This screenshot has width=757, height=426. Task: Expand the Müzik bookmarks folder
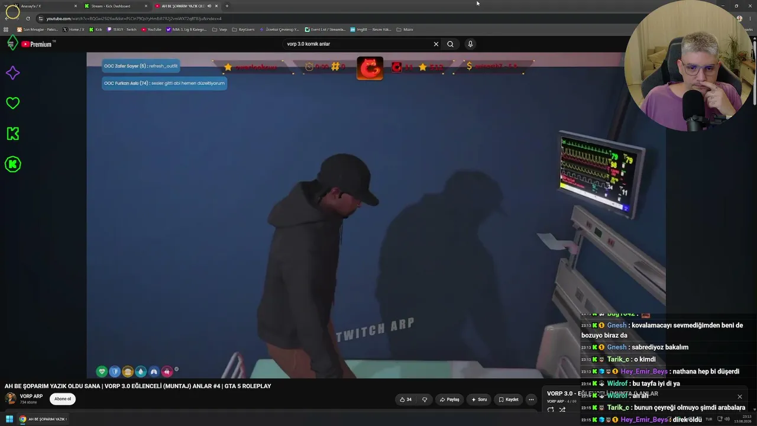pyautogui.click(x=405, y=29)
